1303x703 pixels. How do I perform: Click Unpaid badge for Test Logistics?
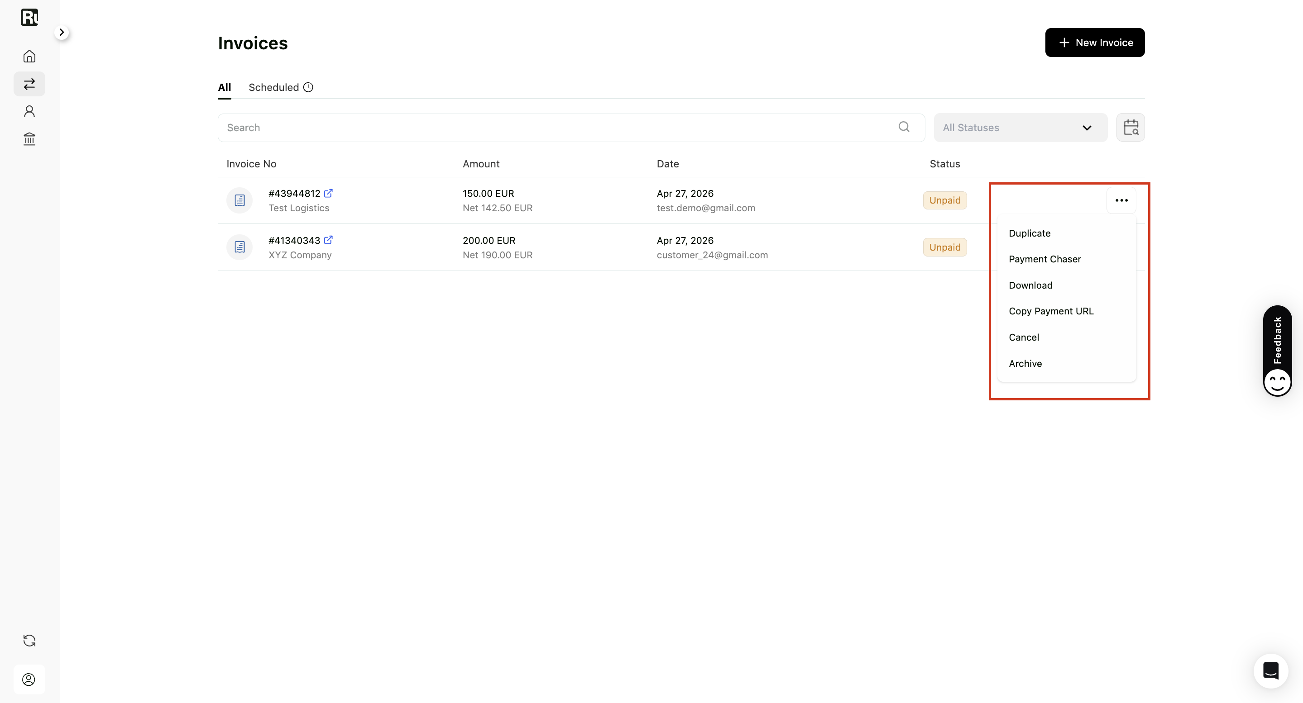coord(944,200)
